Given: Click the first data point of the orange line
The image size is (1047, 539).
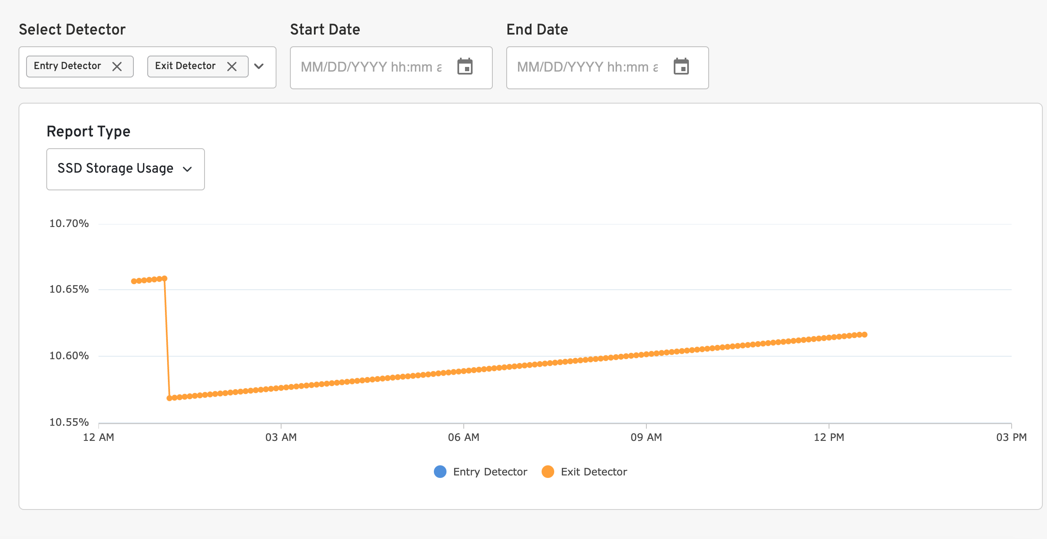Looking at the screenshot, I should click(134, 281).
